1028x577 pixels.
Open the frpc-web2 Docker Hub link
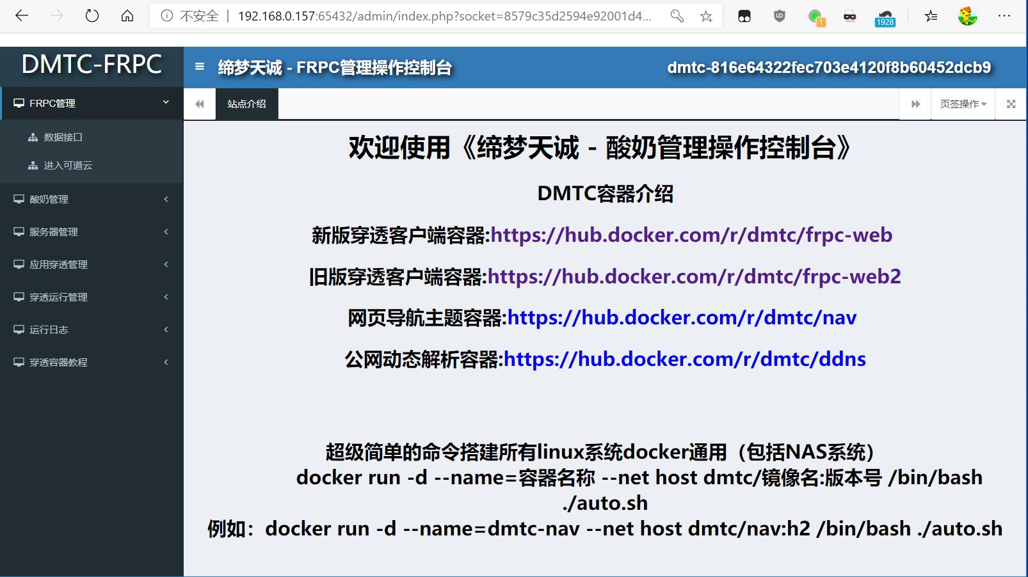[x=695, y=276]
